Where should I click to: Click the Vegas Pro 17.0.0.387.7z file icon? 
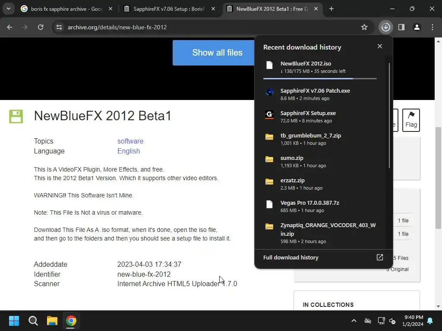pyautogui.click(x=269, y=204)
